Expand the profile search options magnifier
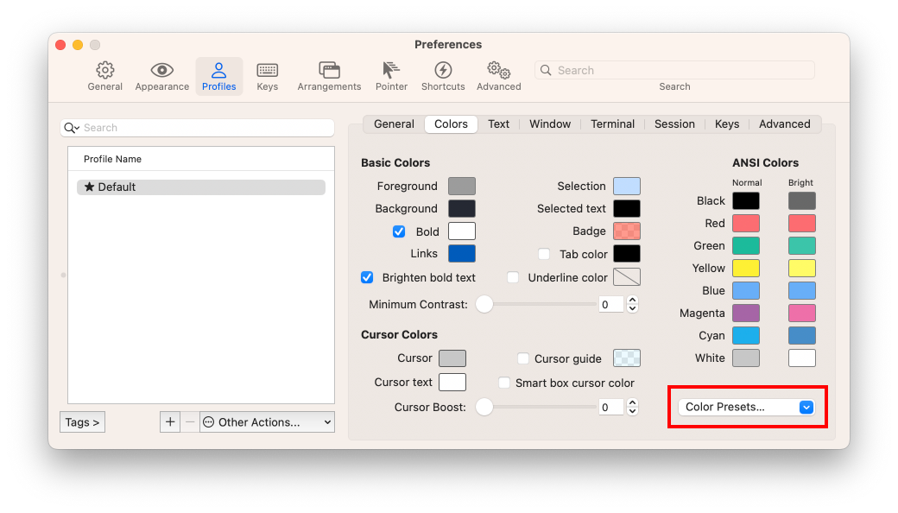This screenshot has width=898, height=513. pos(72,128)
